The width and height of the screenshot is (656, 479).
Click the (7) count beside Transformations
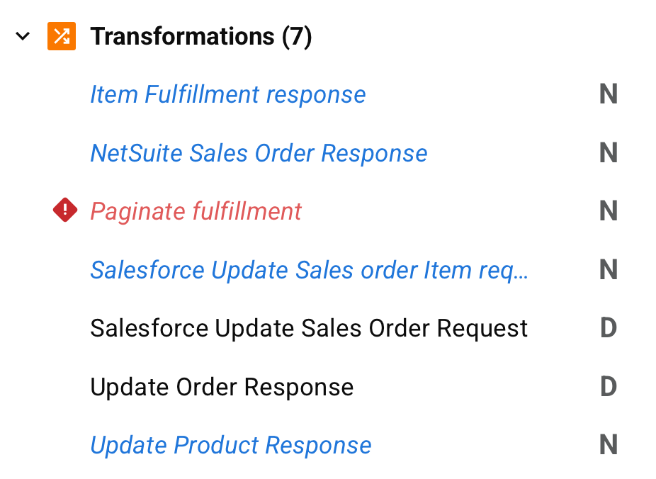(x=297, y=36)
